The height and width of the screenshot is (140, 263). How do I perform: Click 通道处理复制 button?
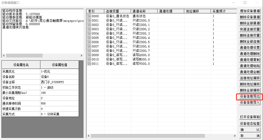(x=250, y=60)
